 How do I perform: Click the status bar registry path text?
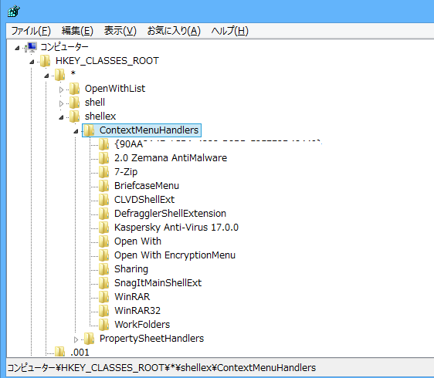coord(161,368)
